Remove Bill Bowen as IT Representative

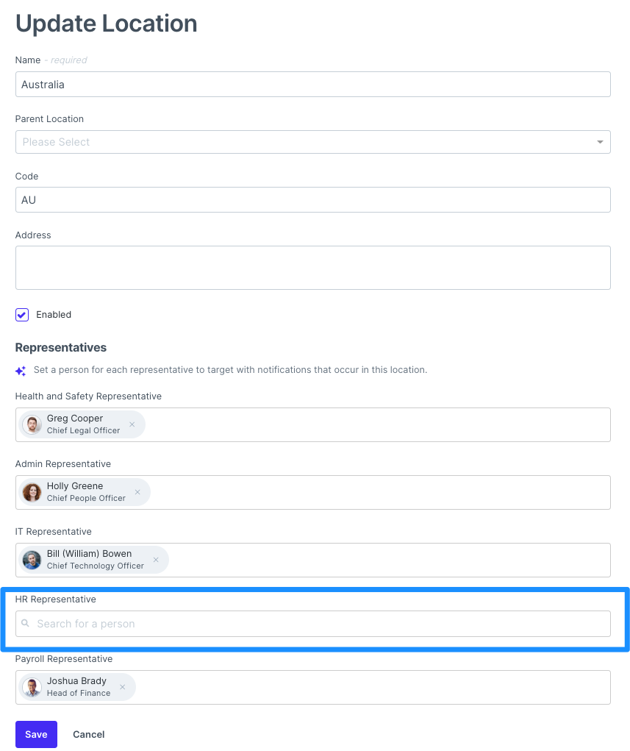tap(156, 560)
